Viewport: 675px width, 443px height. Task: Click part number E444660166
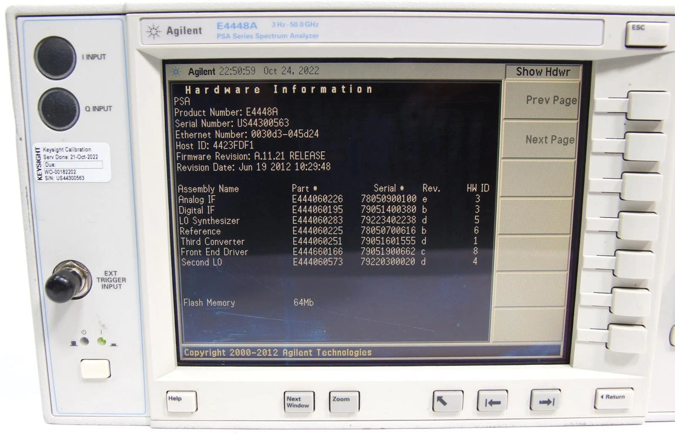coord(318,252)
